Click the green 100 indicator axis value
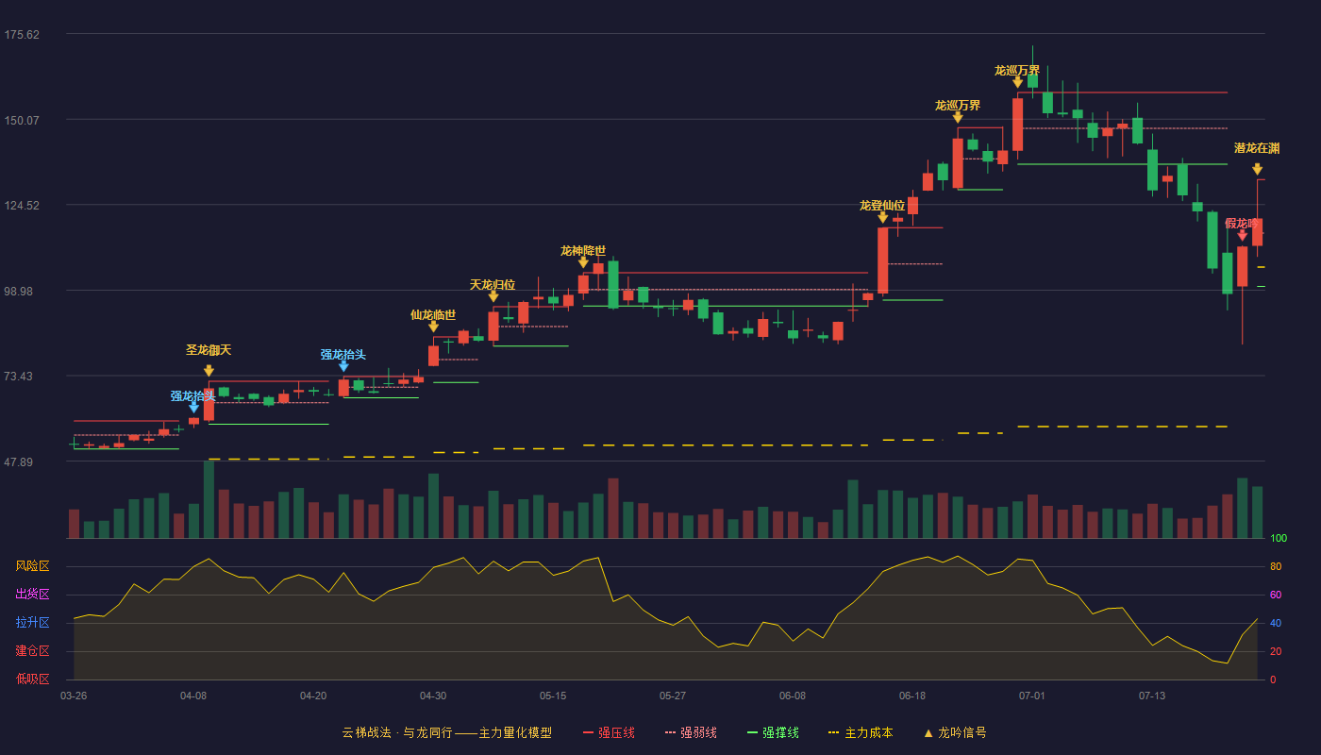 point(1279,538)
